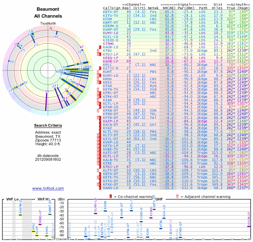Click the NM(dB) column header
Viewport: 253px width, 242px height.
pos(168,8)
